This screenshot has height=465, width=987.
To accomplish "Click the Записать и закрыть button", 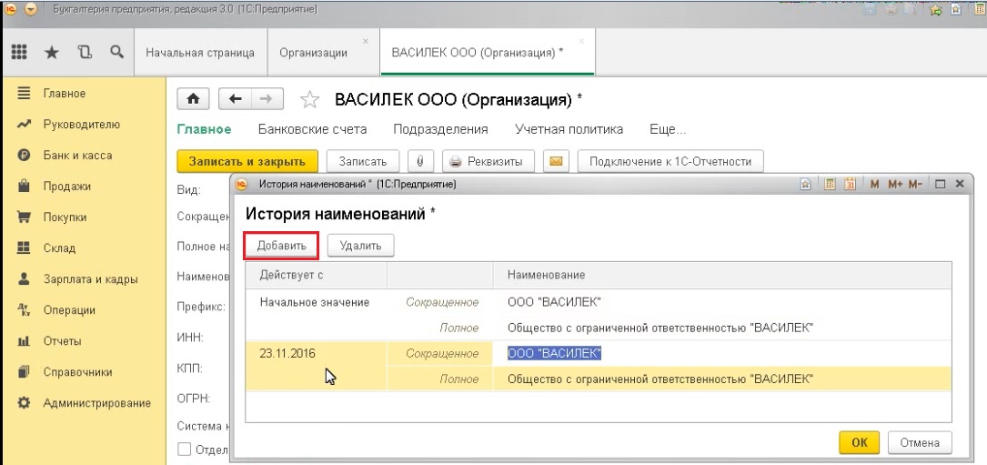I will (247, 161).
